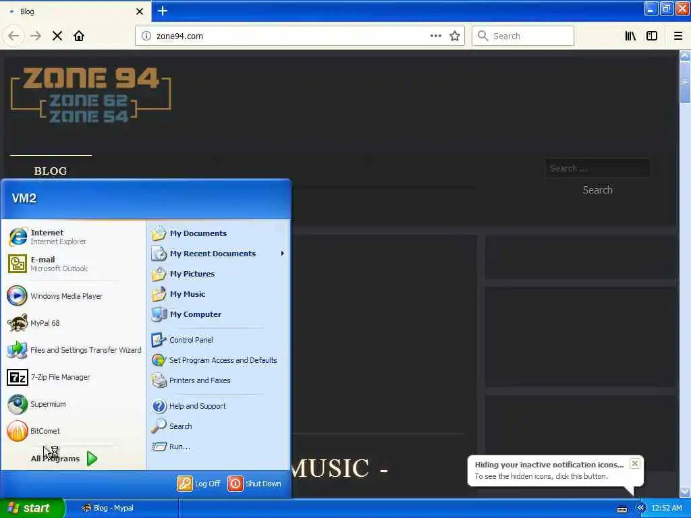Open Printers and Faxes
This screenshot has height=518, width=691.
click(x=191, y=380)
